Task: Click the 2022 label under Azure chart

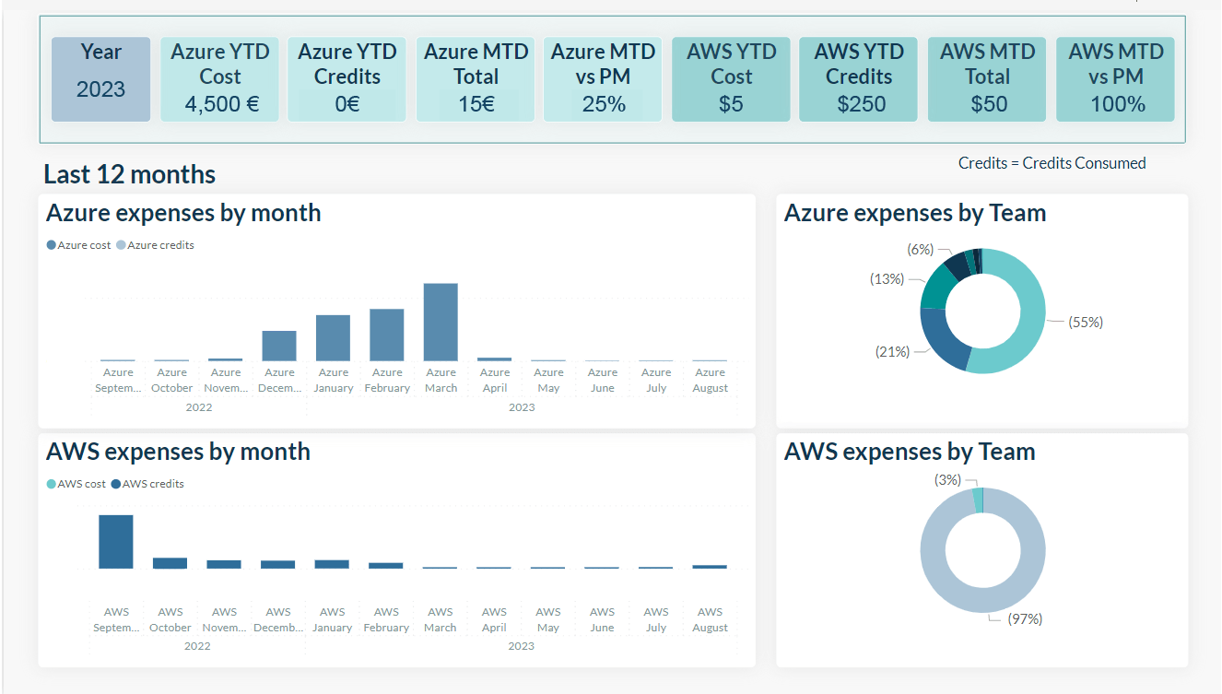Action: [198, 407]
